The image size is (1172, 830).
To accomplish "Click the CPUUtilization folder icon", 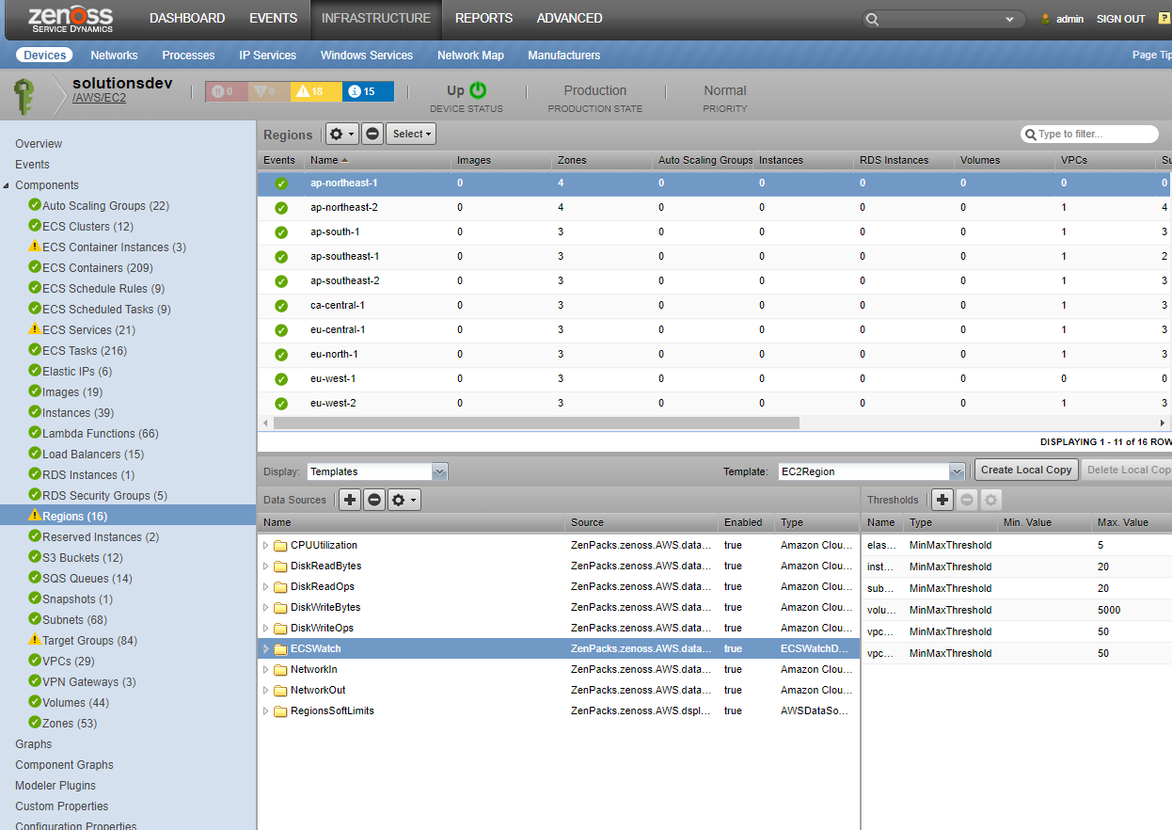I will [280, 546].
